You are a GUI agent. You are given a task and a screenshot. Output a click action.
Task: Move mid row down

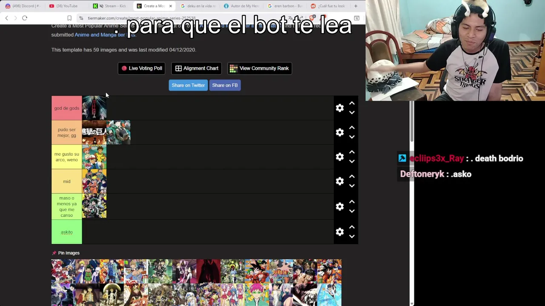[352, 186]
